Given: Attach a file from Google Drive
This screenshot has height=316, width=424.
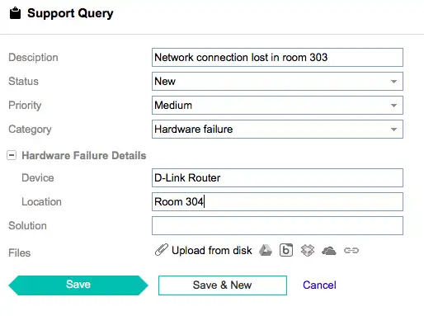Looking at the screenshot, I should [266, 250].
